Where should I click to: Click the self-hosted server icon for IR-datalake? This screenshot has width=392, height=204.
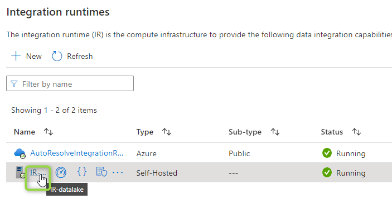[21, 172]
